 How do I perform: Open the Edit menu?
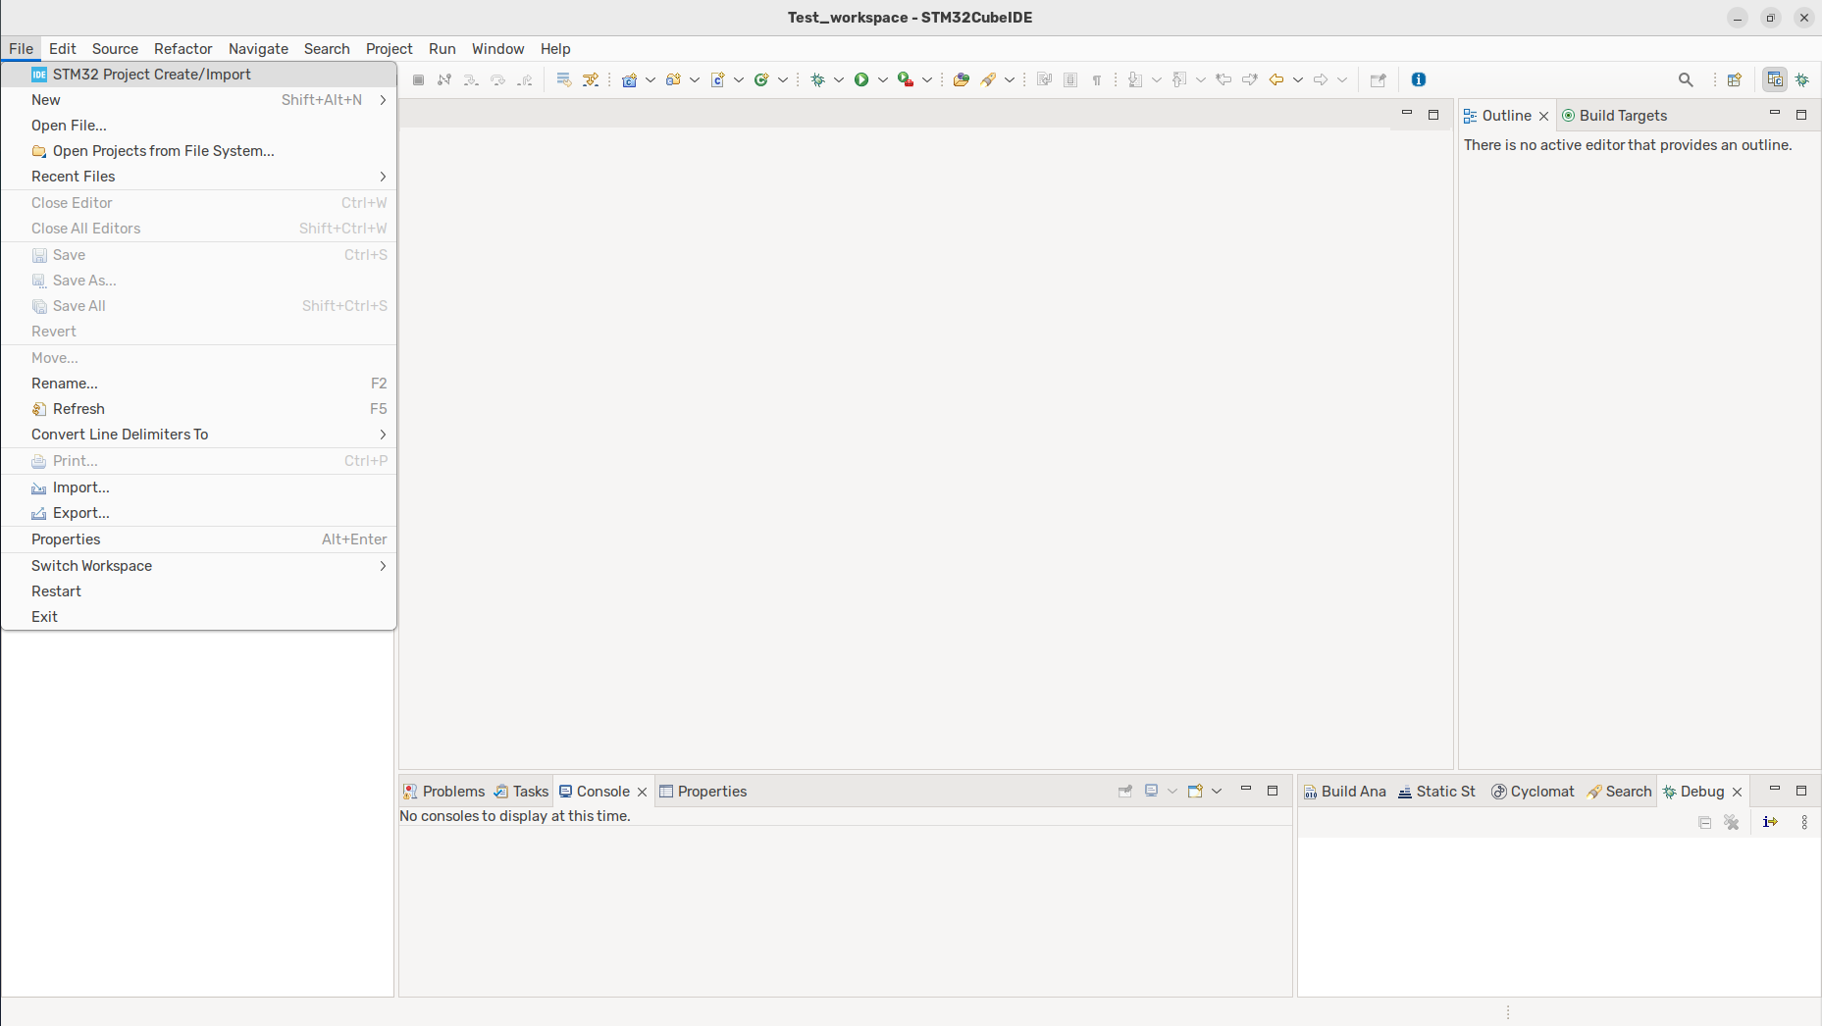[x=63, y=49]
